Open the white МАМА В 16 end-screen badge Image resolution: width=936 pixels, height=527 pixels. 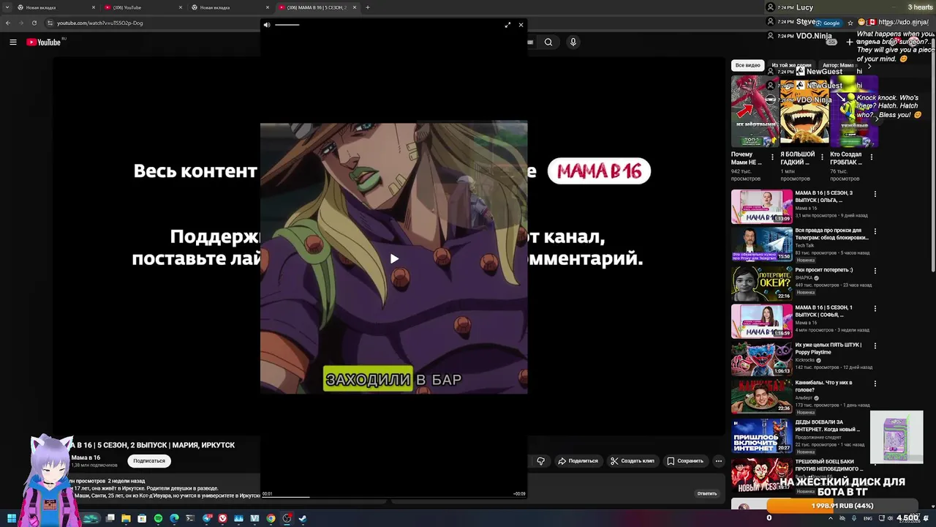599,171
